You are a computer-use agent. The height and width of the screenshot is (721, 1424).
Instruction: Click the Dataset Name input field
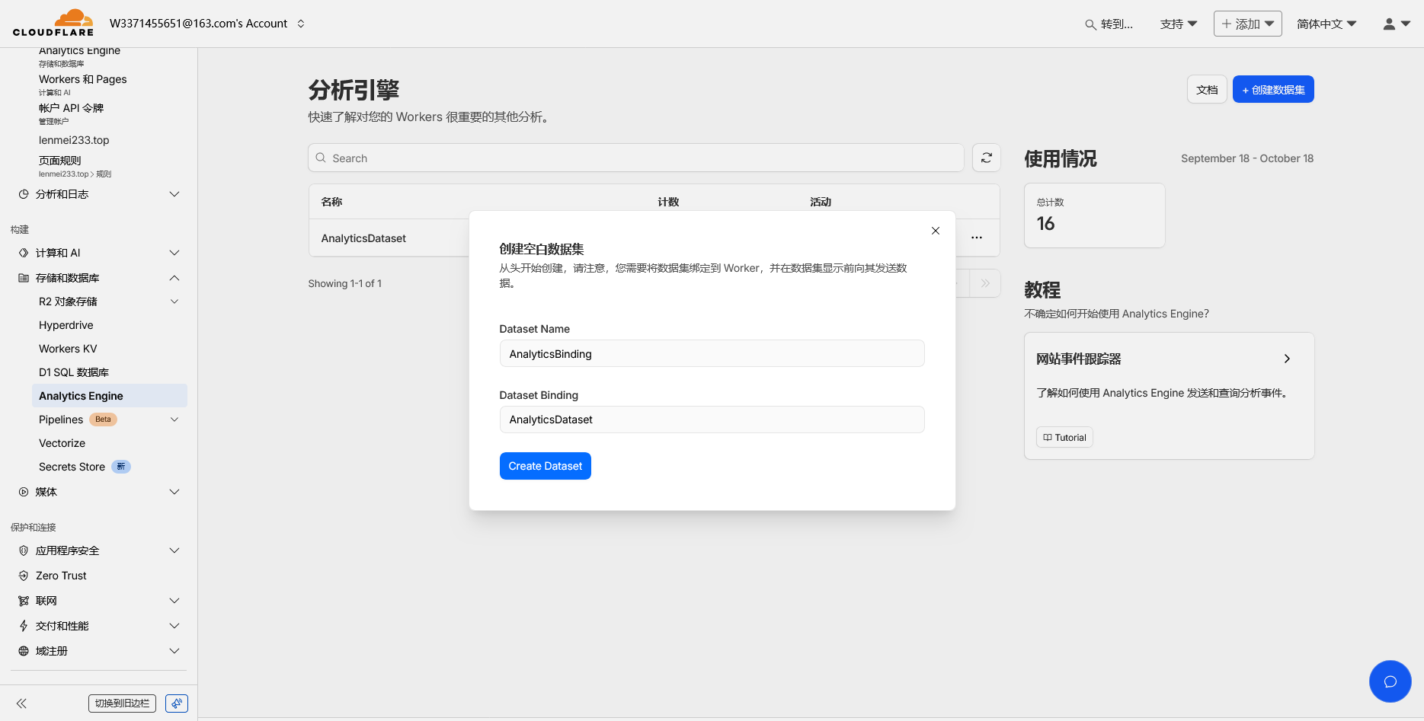(711, 353)
